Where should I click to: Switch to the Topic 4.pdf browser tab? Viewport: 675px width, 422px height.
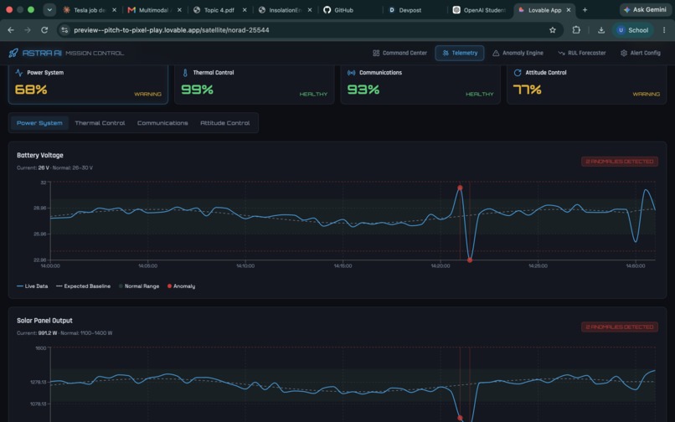[219, 10]
